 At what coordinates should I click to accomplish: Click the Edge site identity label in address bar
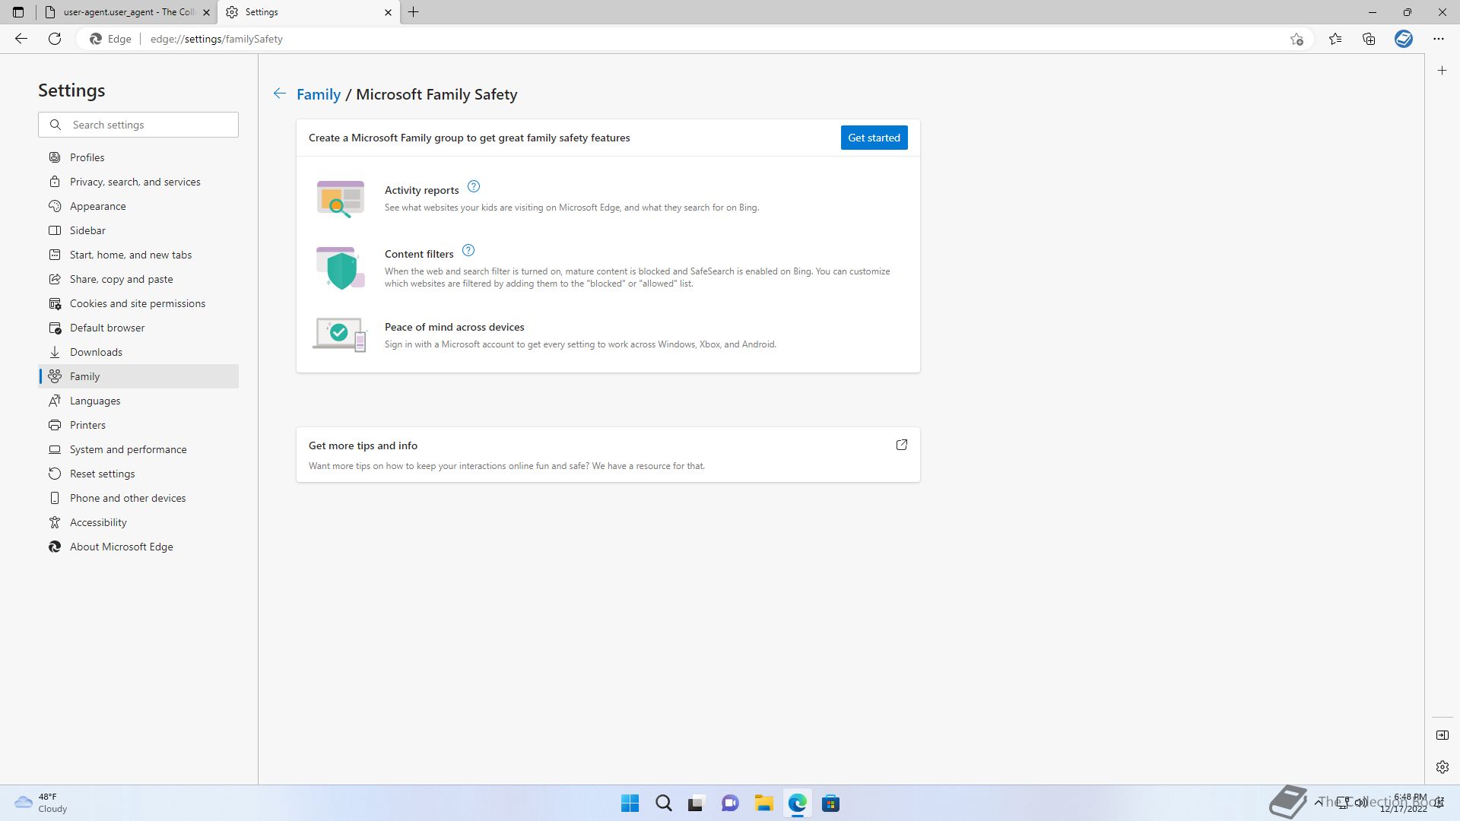(x=111, y=39)
